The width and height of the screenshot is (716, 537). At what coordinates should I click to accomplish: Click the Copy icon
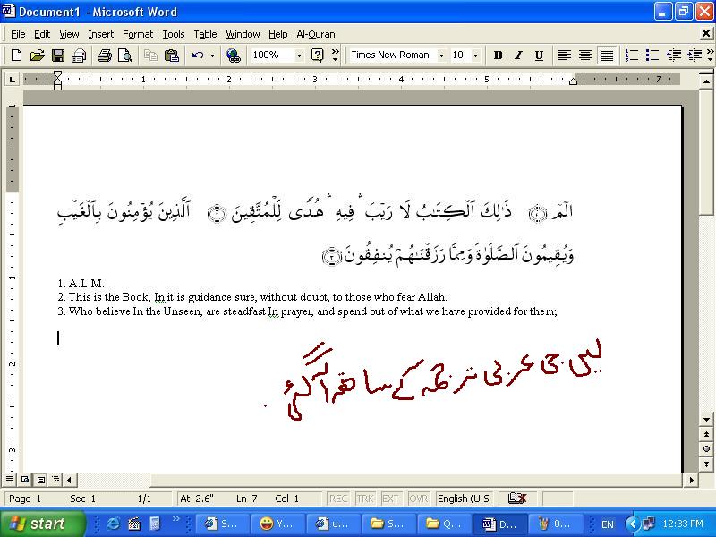tap(150, 55)
